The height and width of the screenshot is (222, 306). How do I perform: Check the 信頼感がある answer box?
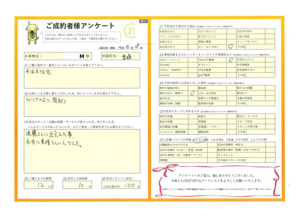click(x=193, y=31)
